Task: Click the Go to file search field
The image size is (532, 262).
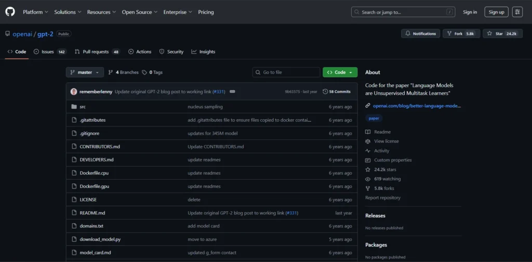Action: (x=286, y=72)
